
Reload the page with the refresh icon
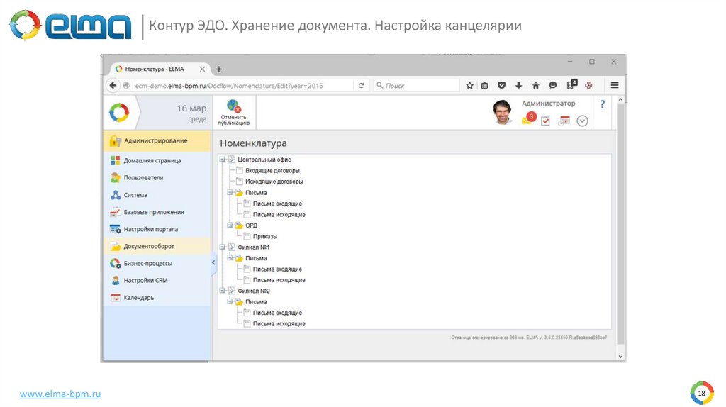click(361, 85)
